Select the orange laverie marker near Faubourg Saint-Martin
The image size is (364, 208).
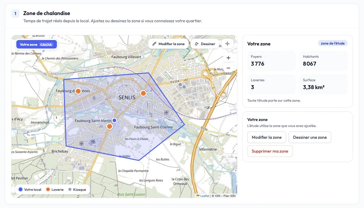[x=110, y=126]
